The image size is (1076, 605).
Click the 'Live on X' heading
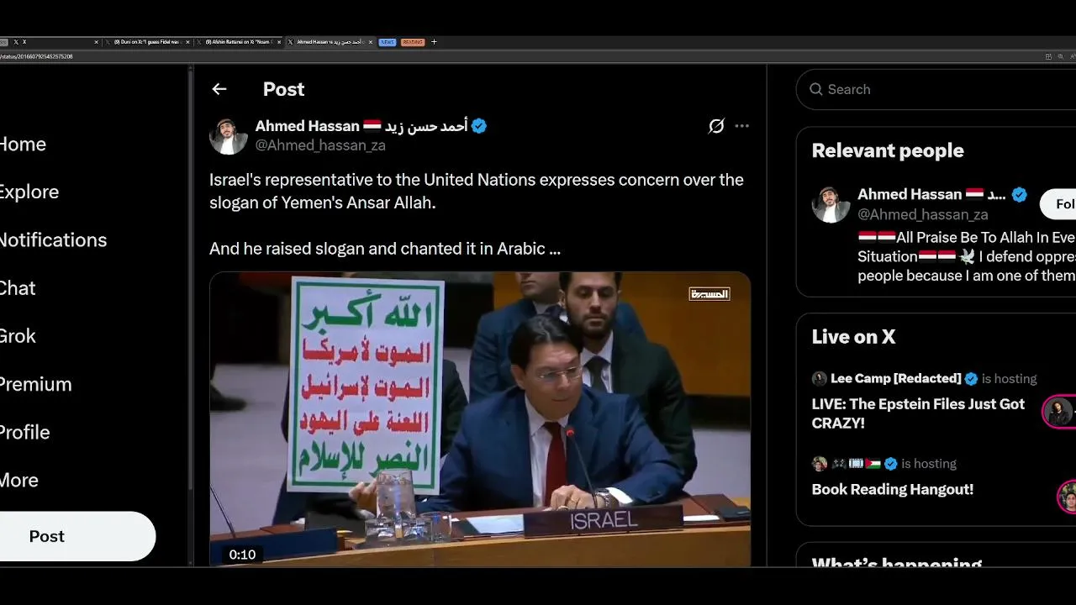[x=853, y=337]
